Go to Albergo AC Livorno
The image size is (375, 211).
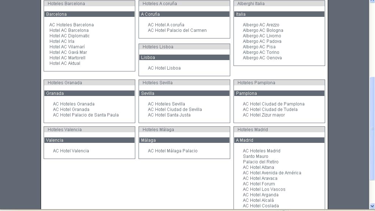point(262,36)
